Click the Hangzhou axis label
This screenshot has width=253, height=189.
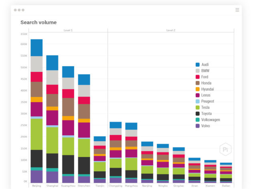(131, 186)
